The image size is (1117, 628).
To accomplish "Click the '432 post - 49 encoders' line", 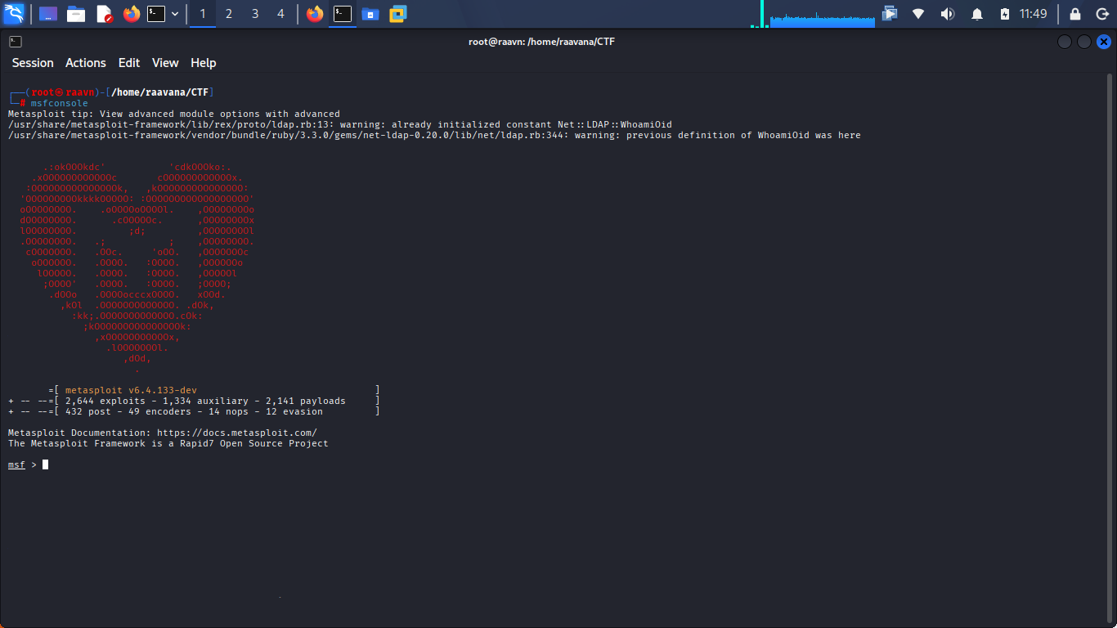I will [x=194, y=411].
